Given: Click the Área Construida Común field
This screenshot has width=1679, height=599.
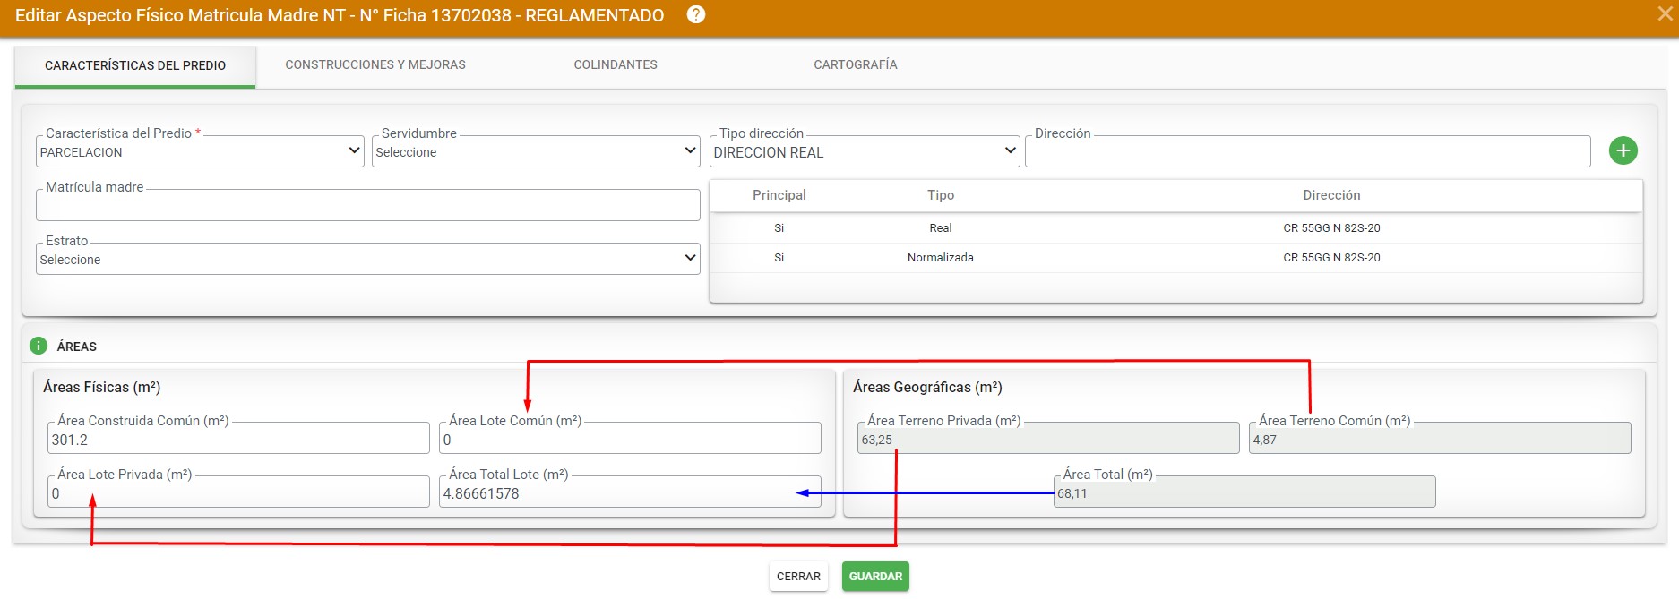Looking at the screenshot, I should click(x=238, y=439).
